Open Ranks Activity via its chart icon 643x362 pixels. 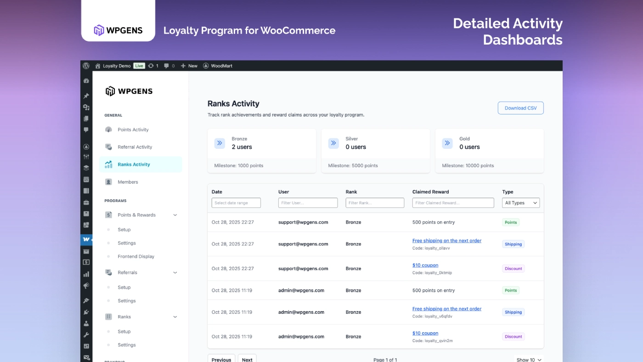[108, 164]
